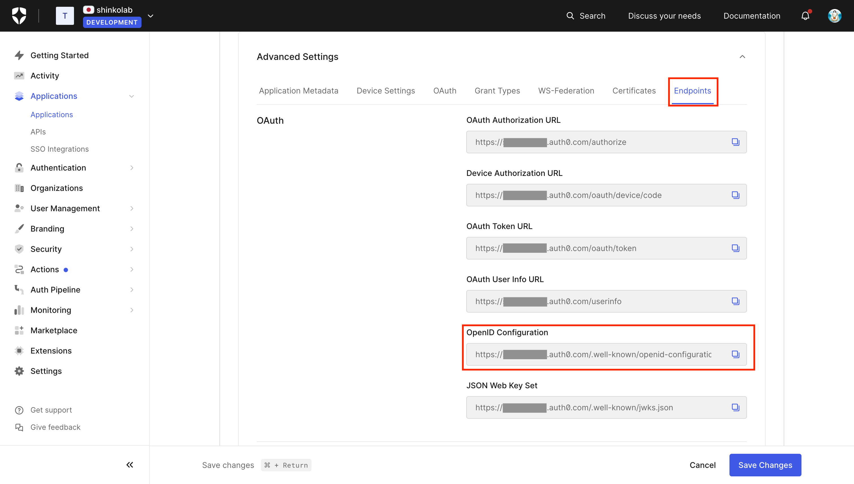Open the Security shield icon
Image resolution: width=854 pixels, height=484 pixels.
pyautogui.click(x=19, y=249)
